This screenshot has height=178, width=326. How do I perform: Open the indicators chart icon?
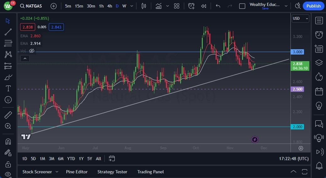pos(159,6)
